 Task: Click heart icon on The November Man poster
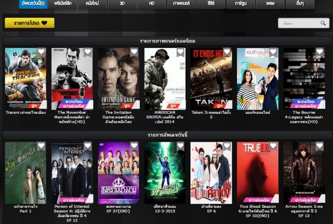click(x=88, y=51)
